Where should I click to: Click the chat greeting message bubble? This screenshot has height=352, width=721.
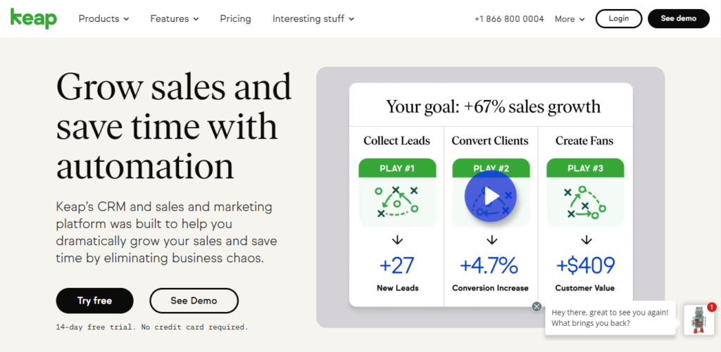click(610, 318)
